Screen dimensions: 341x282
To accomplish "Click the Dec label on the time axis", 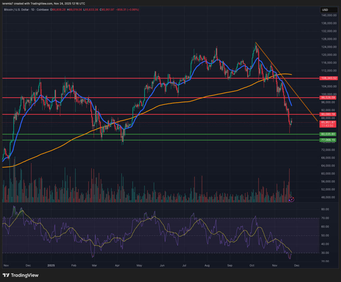I will [x=296, y=265].
